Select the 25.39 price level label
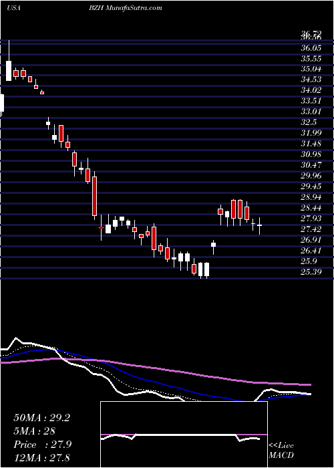 pyautogui.click(x=311, y=272)
